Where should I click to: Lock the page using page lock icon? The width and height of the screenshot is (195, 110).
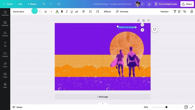[138, 21]
